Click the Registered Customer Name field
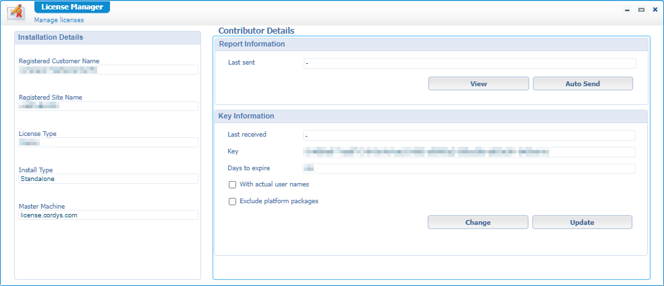Image resolution: width=664 pixels, height=286 pixels. (108, 70)
